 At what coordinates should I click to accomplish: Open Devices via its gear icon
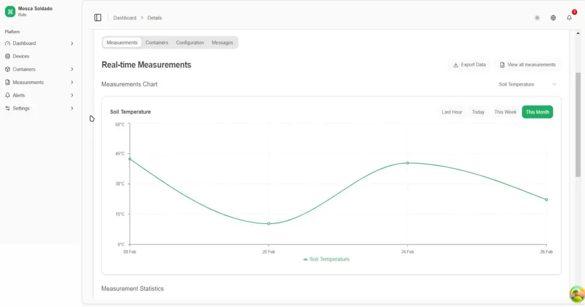click(x=7, y=56)
